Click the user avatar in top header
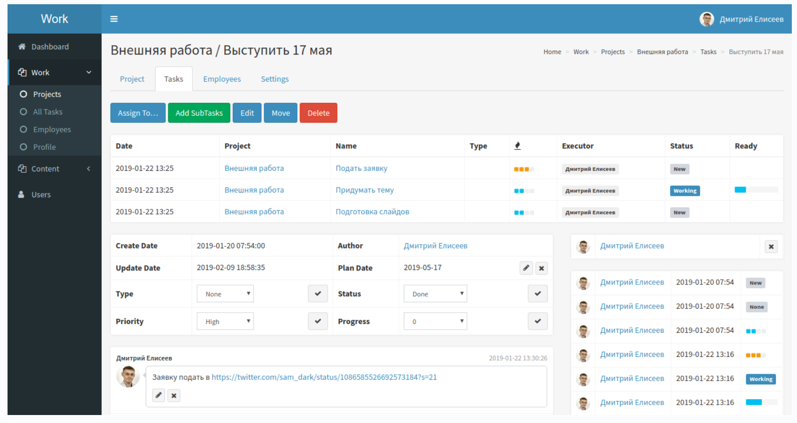797x423 pixels. 706,19
